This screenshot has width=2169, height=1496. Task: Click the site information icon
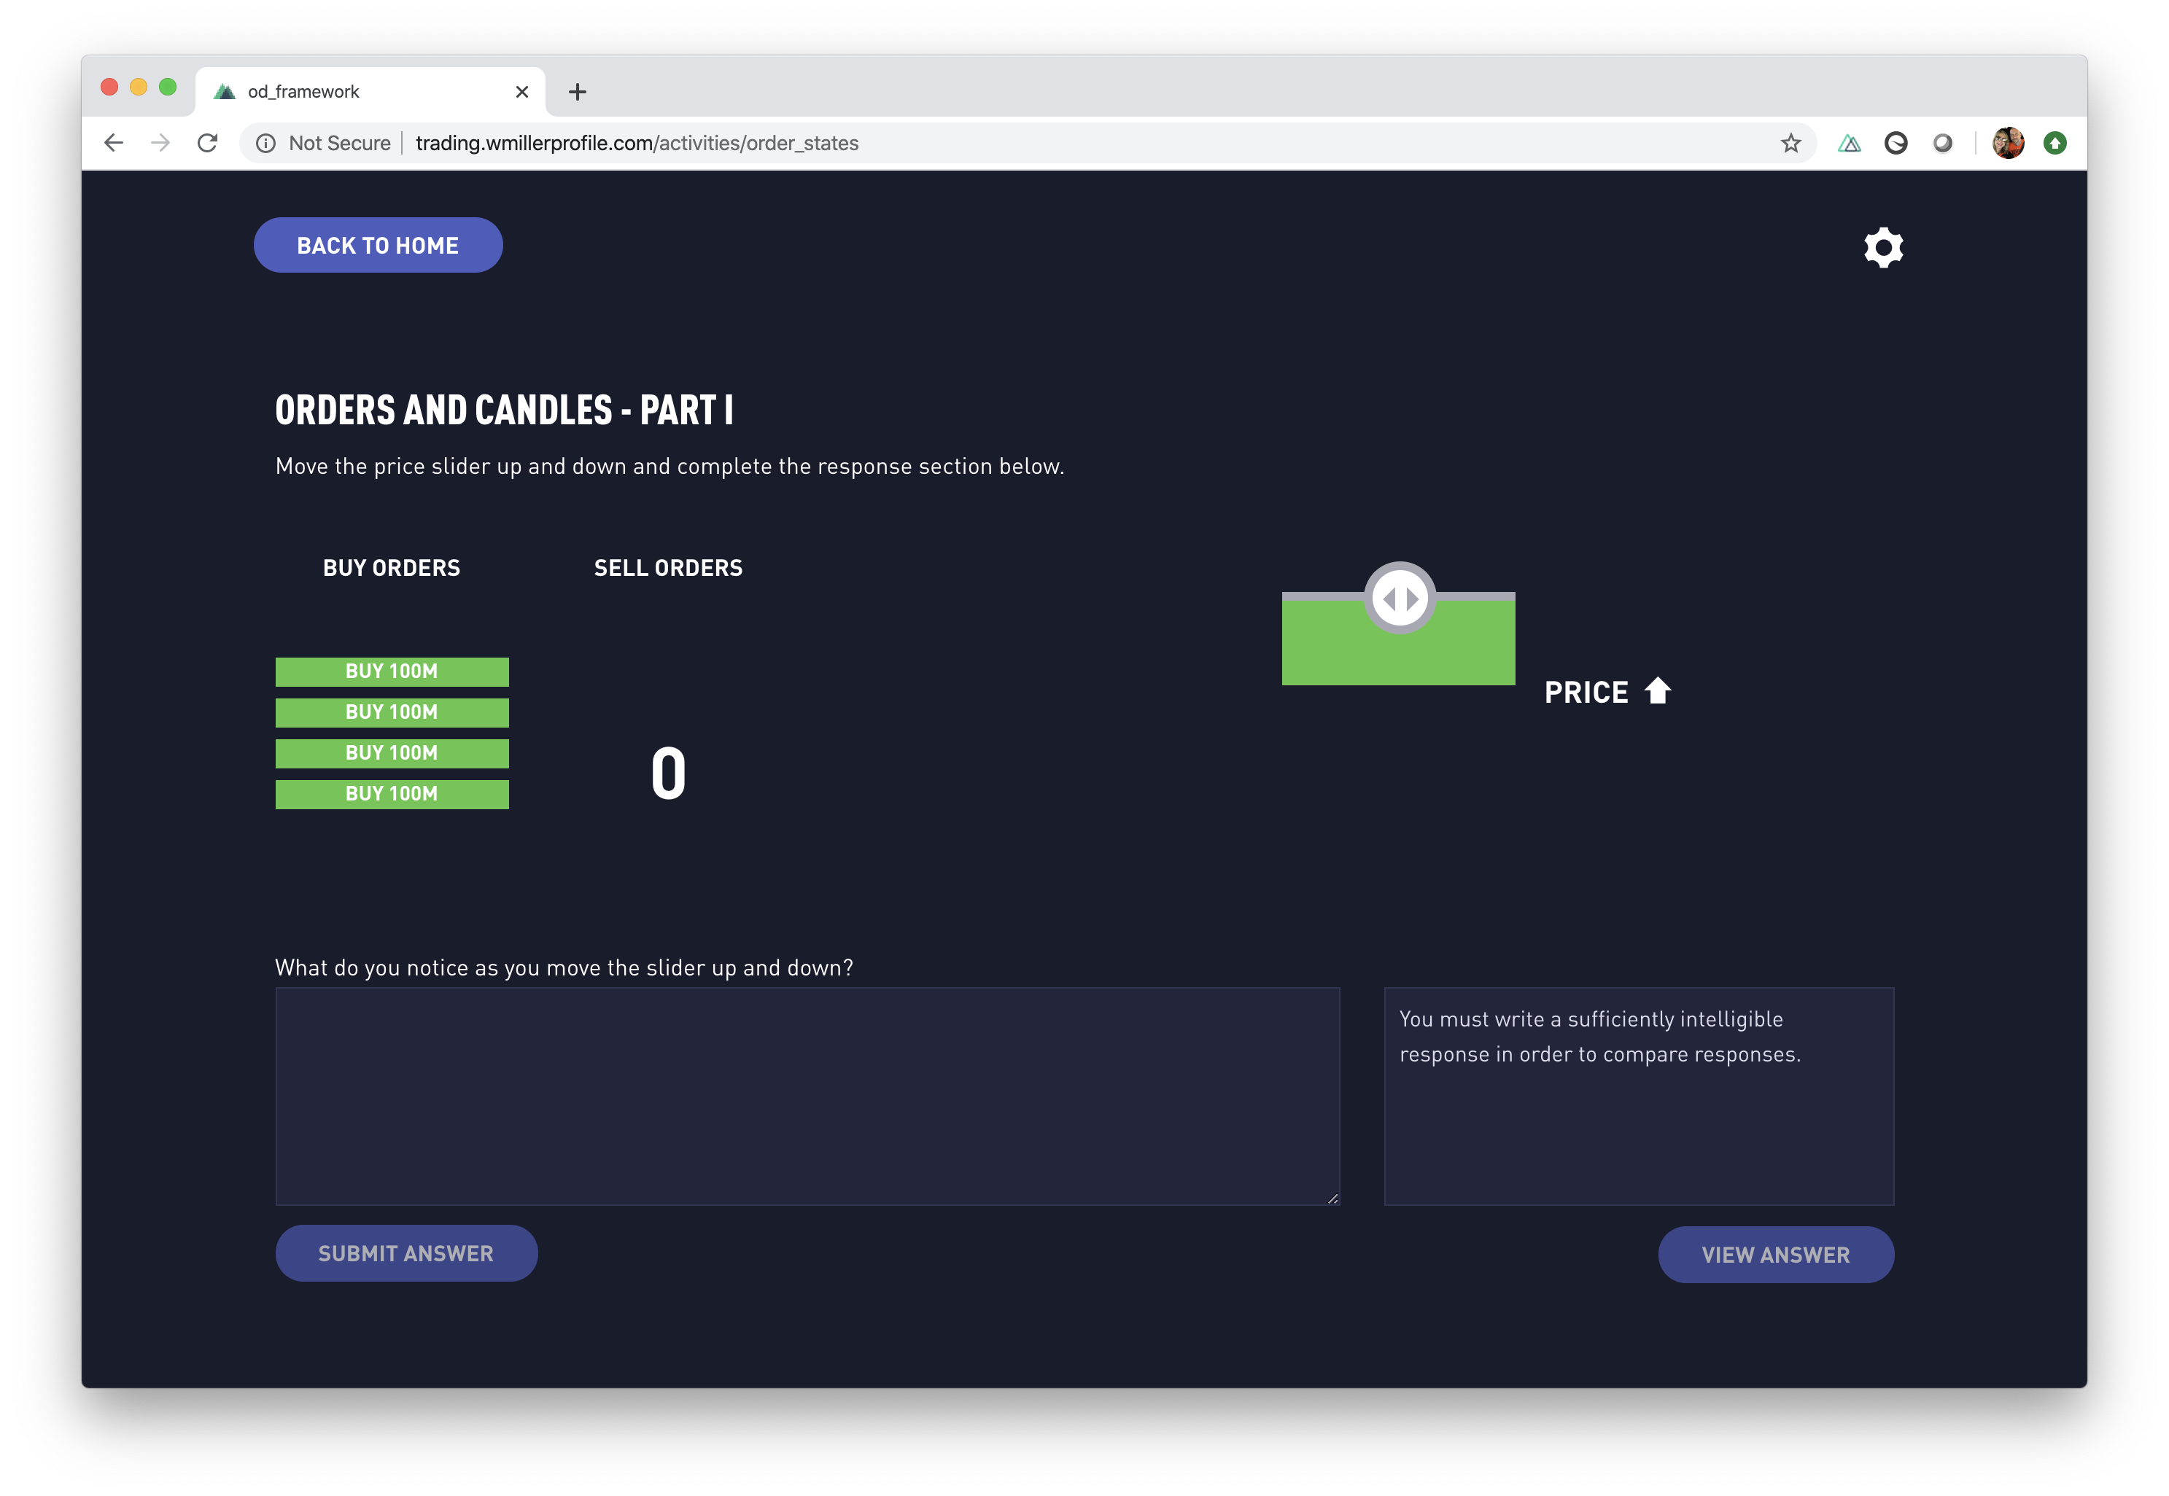pos(266,142)
